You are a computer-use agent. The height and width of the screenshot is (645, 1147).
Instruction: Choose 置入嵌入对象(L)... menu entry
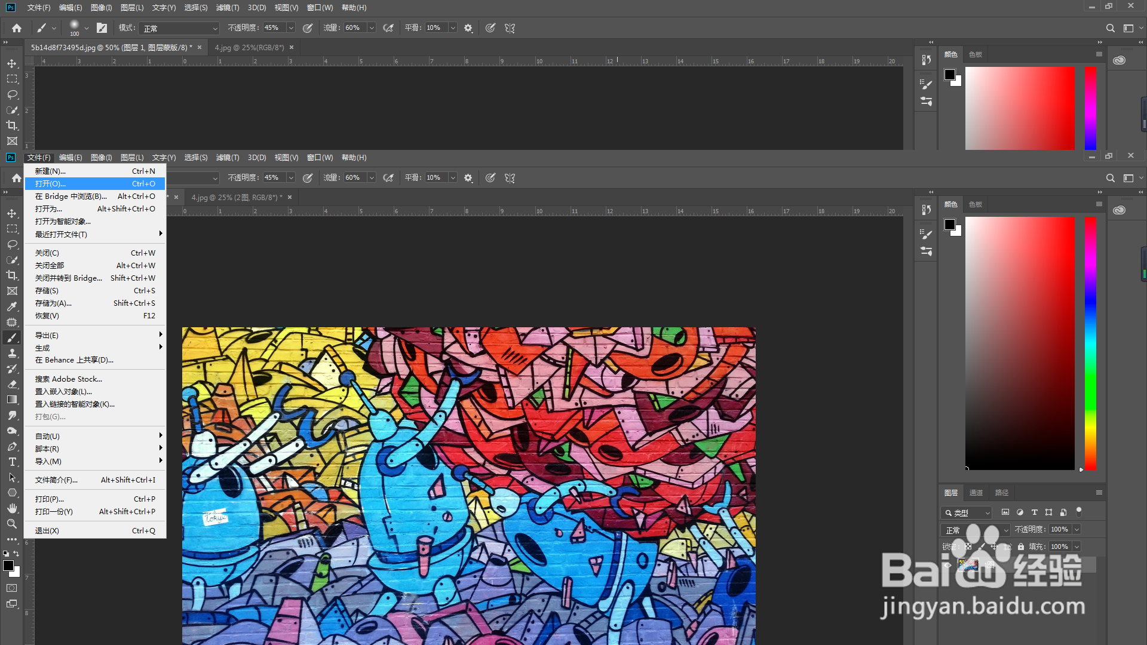(95, 392)
